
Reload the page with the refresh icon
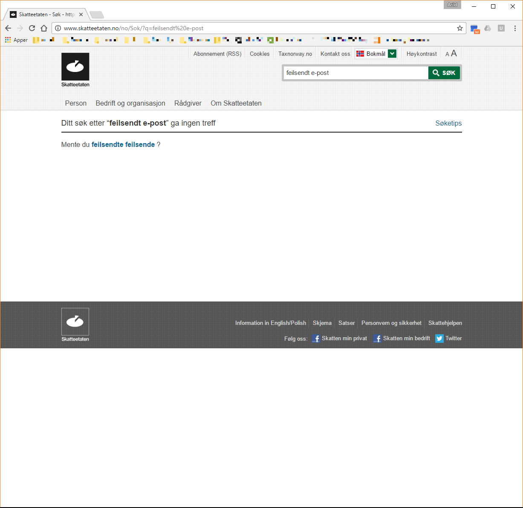pyautogui.click(x=32, y=28)
